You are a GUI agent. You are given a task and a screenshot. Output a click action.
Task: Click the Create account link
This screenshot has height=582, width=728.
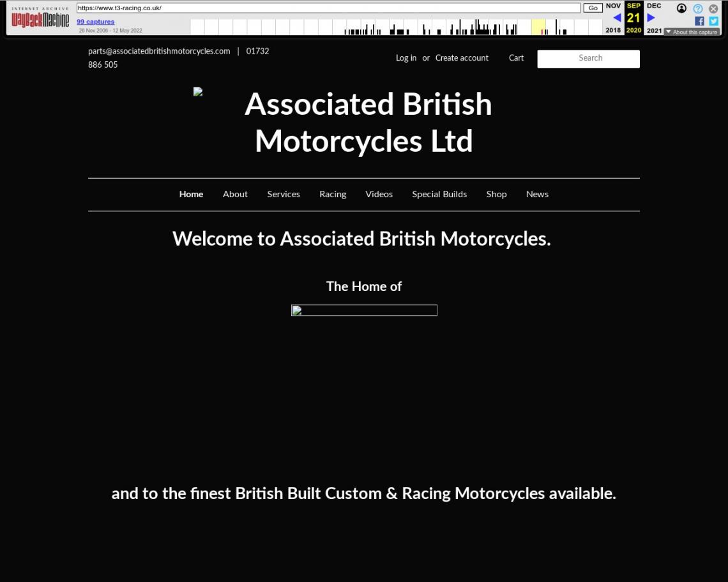pos(462,58)
